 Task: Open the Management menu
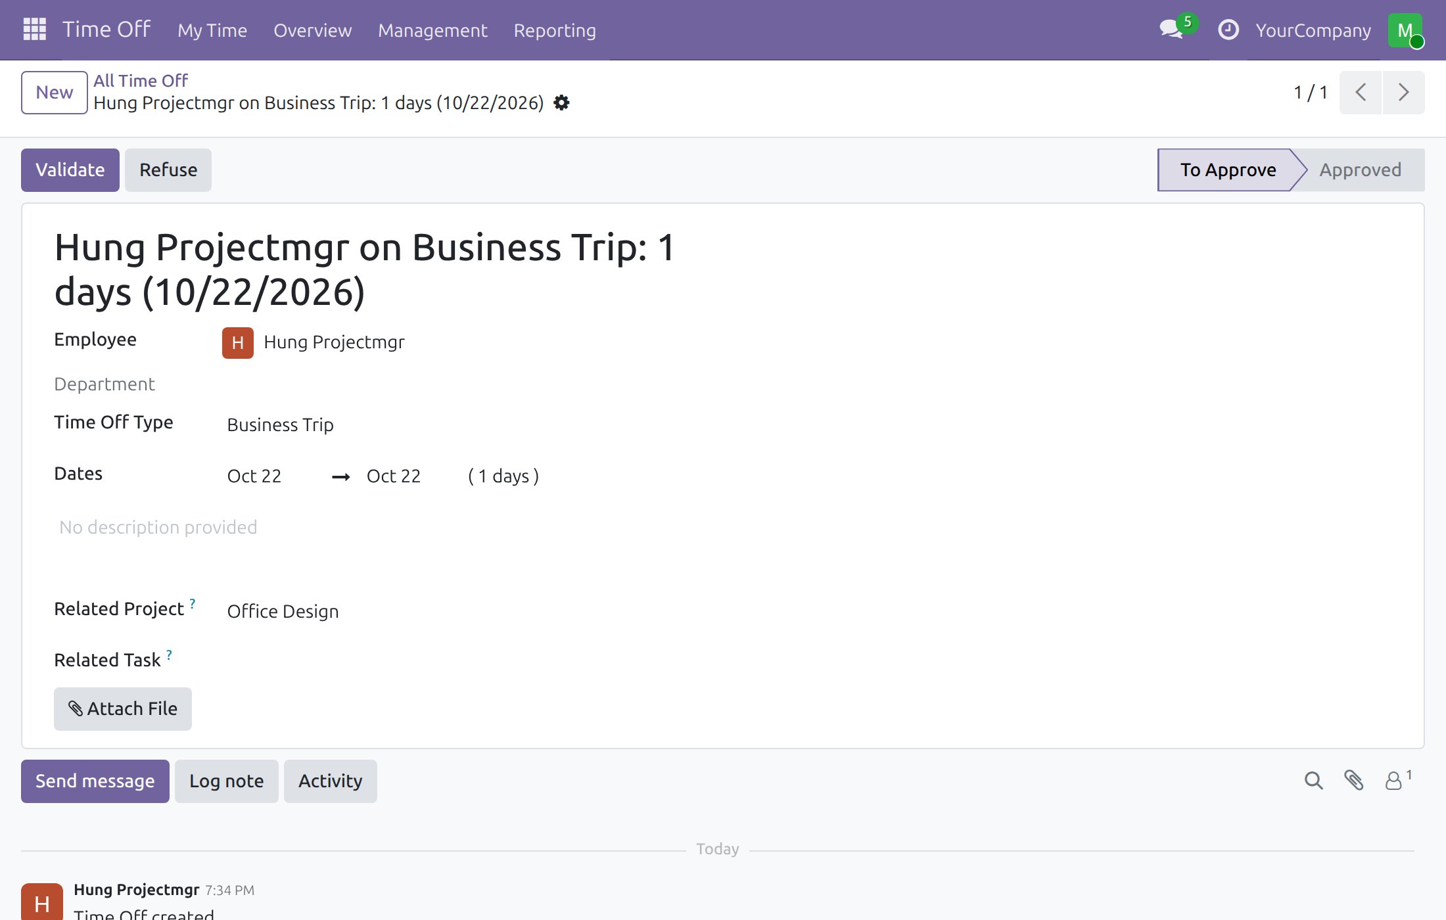(432, 30)
